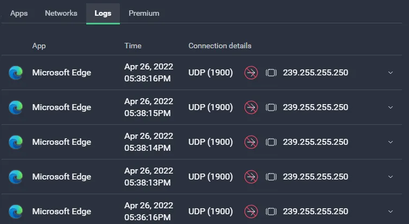Go to the Premium tab
Viewport: 409px width, 224px height.
[144, 14]
